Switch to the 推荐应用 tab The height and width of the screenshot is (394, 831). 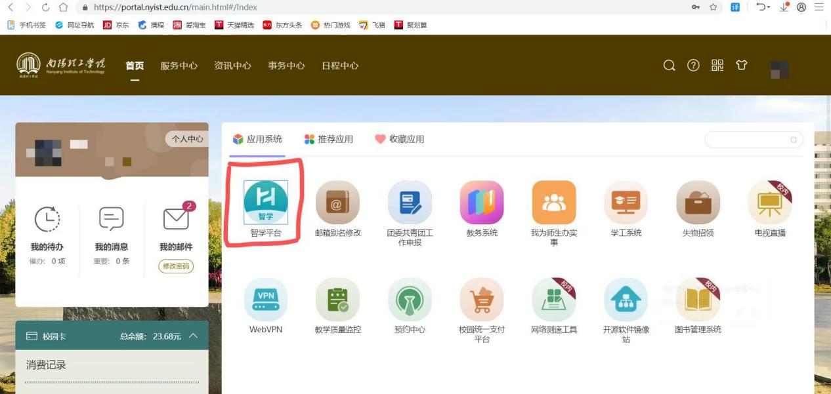pyautogui.click(x=329, y=139)
